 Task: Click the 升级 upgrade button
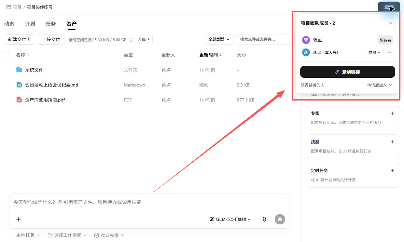(144, 39)
